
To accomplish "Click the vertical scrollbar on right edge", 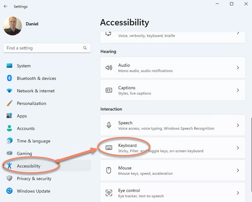I will click(251, 155).
